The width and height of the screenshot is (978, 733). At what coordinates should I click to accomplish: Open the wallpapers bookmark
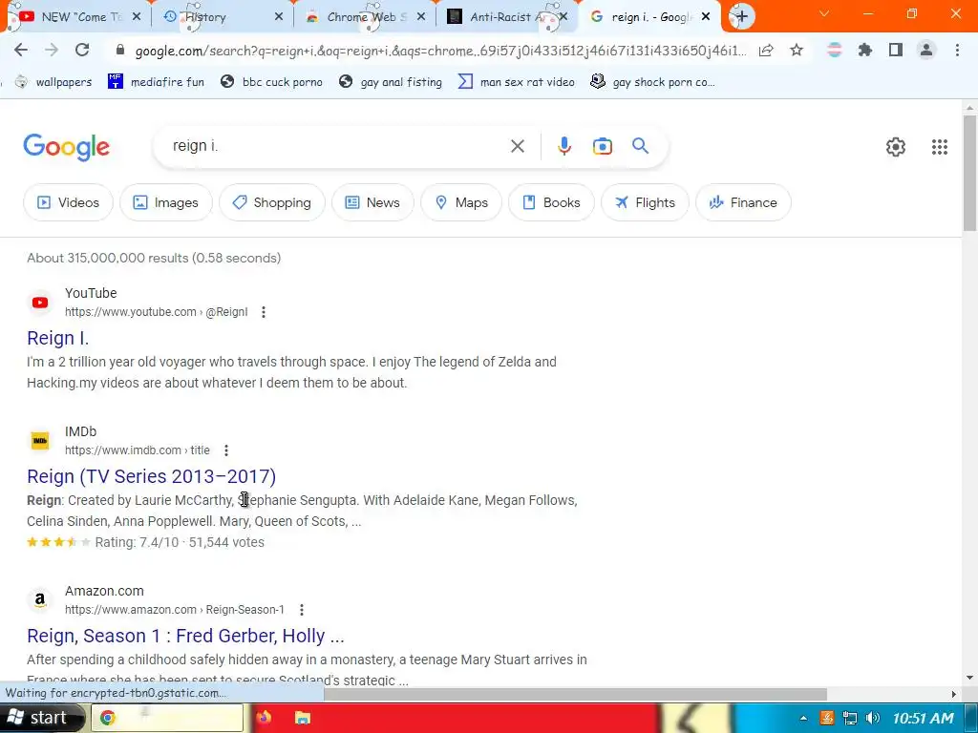point(53,82)
